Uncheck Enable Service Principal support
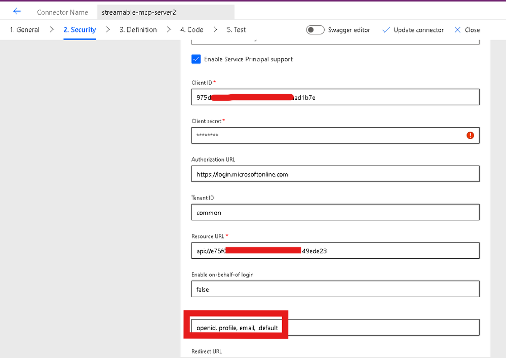The width and height of the screenshot is (506, 358). pyautogui.click(x=196, y=59)
